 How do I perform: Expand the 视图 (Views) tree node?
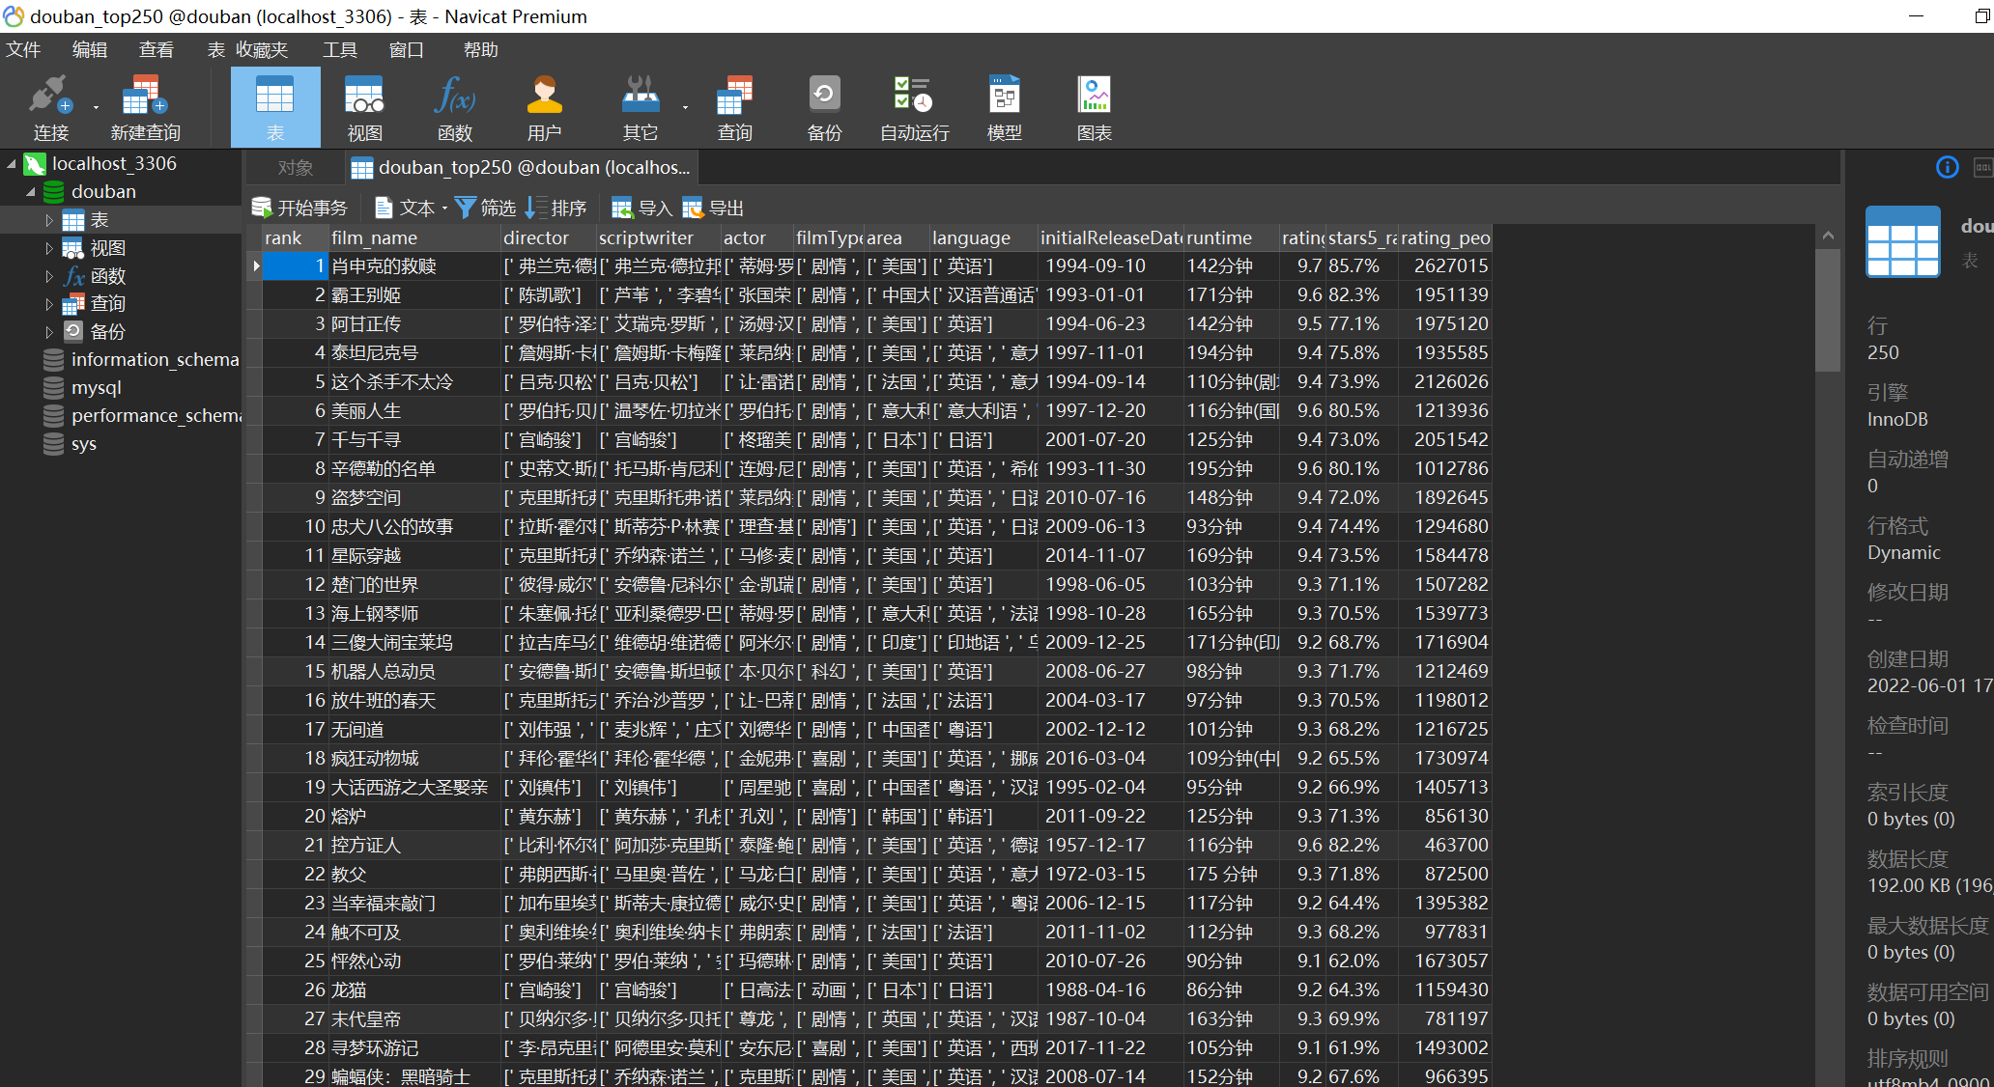tap(49, 248)
